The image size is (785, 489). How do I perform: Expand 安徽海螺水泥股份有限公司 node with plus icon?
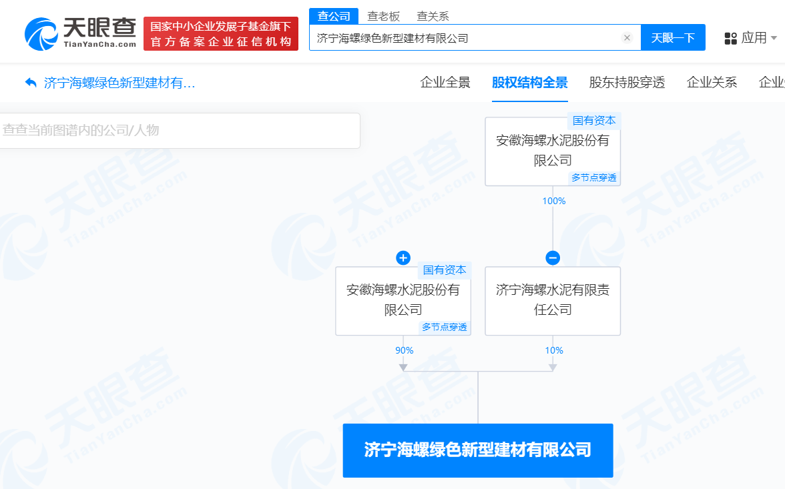(x=403, y=258)
